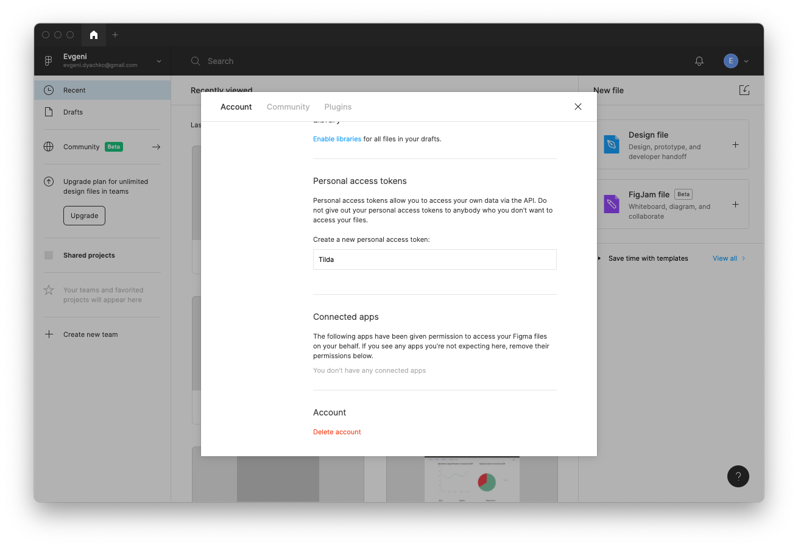Click the favorites star icon
Viewport: 798px width, 547px height.
pos(49,290)
